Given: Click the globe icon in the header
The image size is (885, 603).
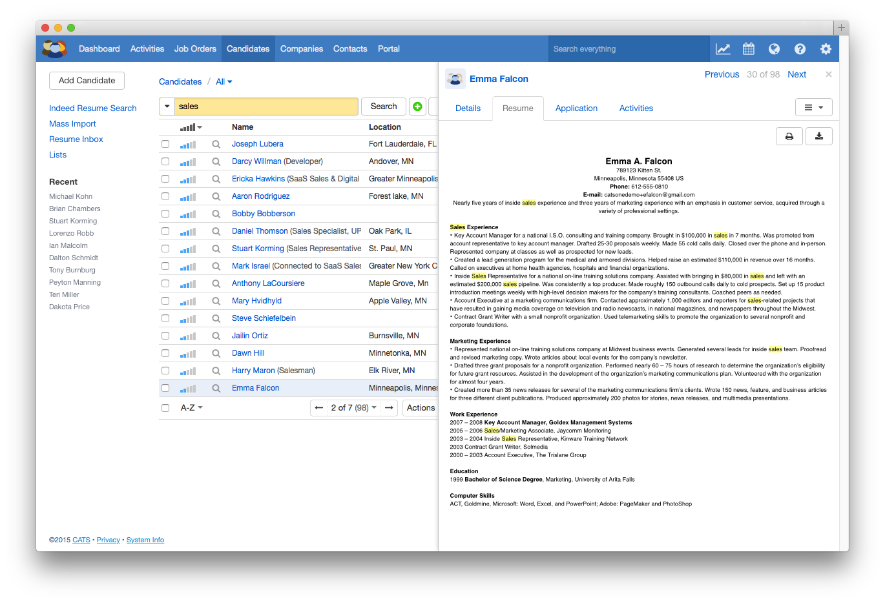Looking at the screenshot, I should (x=774, y=48).
